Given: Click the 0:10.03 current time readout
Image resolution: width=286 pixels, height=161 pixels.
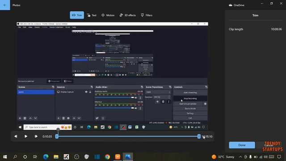Looking at the screenshot, I should click(x=47, y=136).
